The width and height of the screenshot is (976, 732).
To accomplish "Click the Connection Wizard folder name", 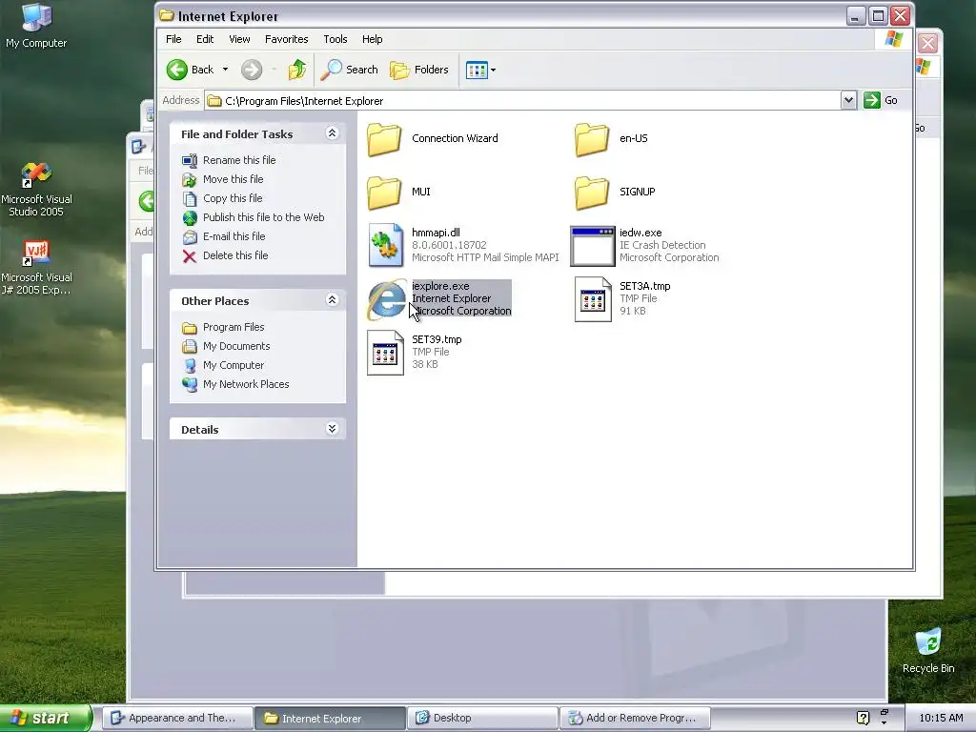I will coord(455,139).
